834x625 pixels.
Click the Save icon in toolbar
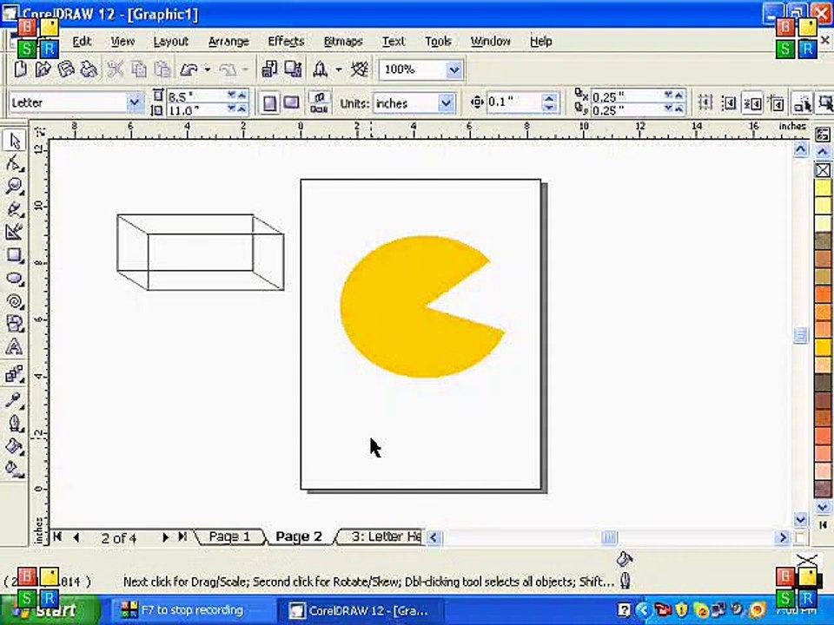(x=66, y=69)
